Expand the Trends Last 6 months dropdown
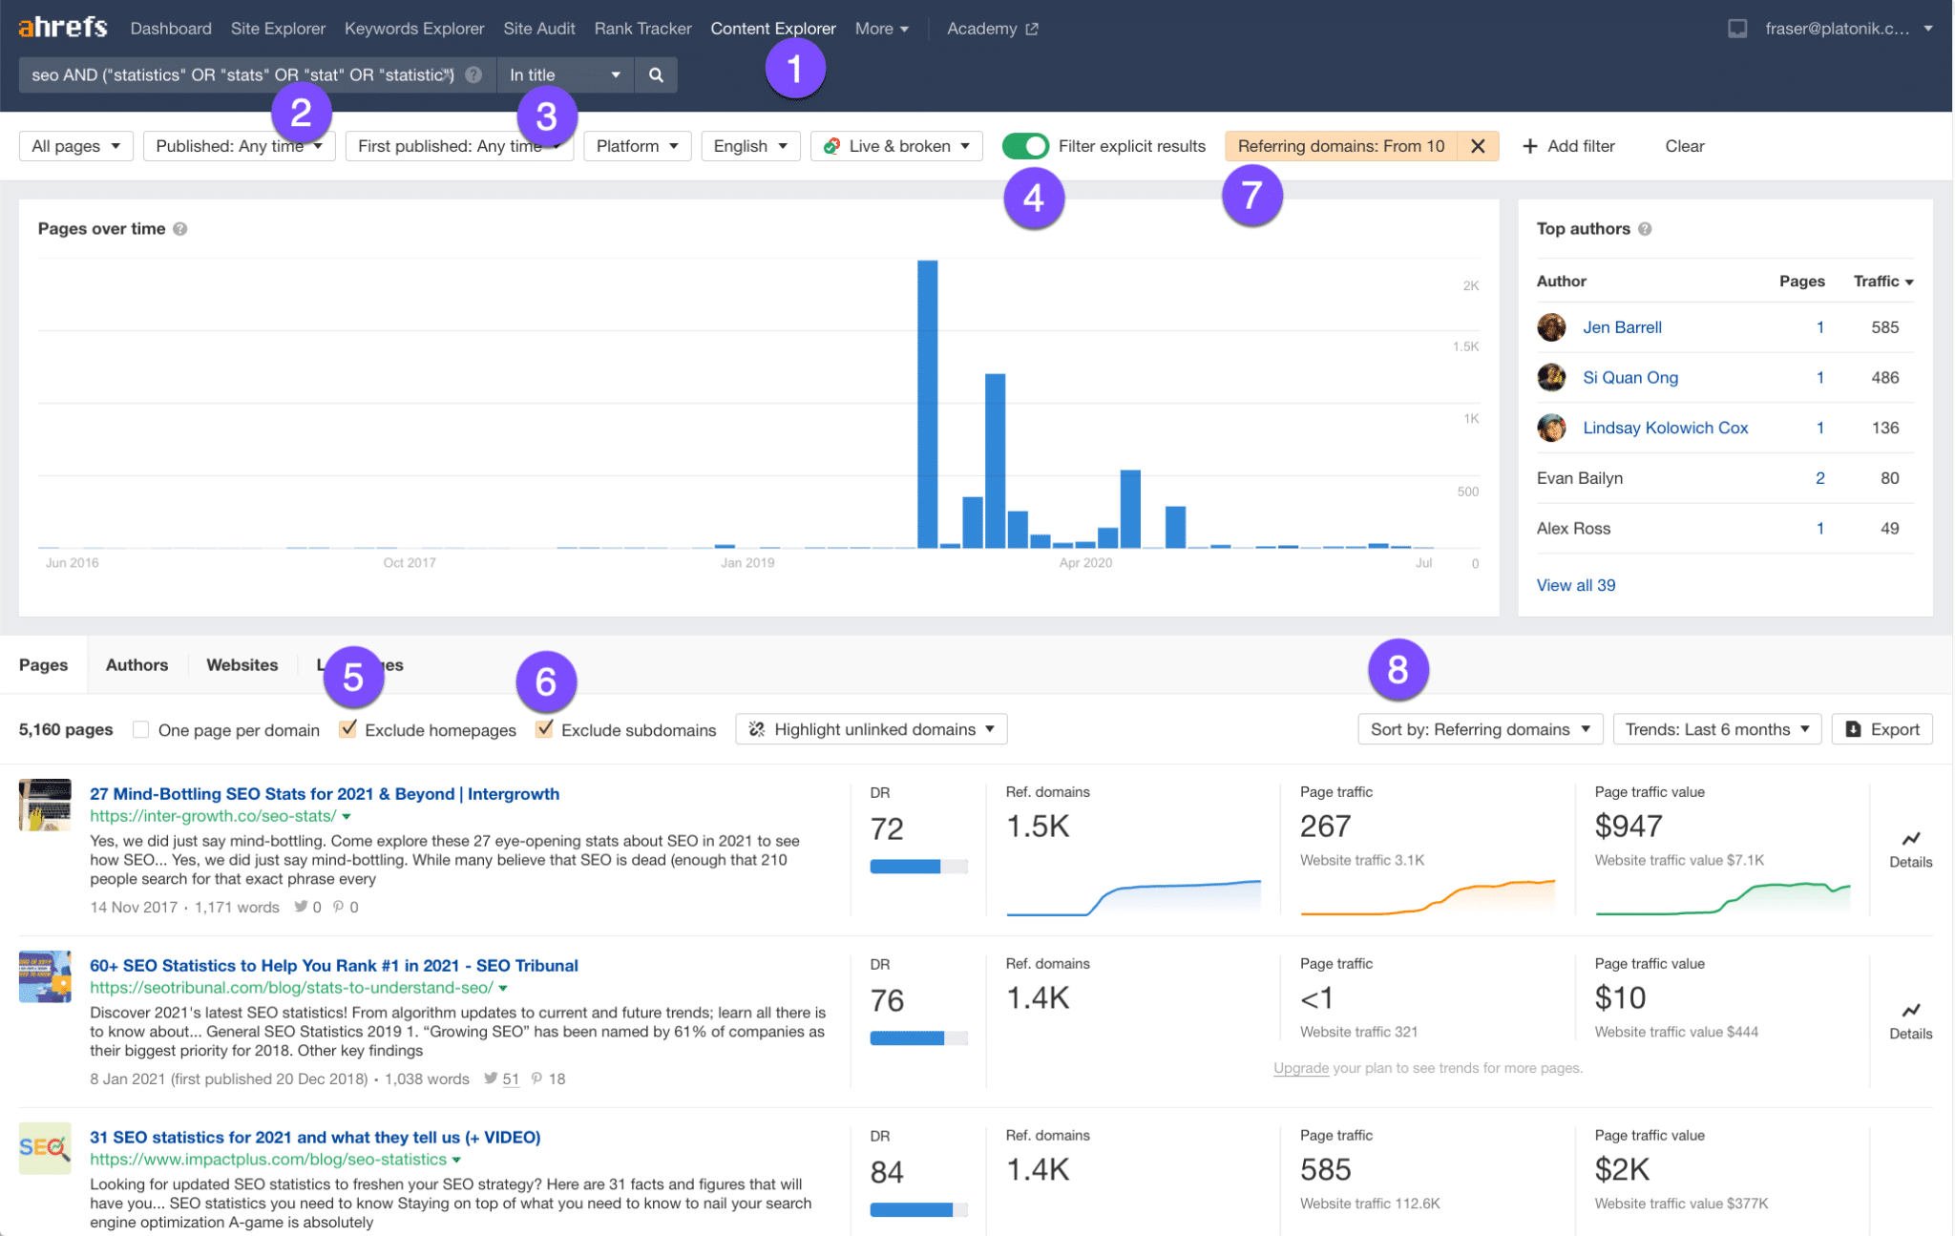Image resolution: width=1955 pixels, height=1236 pixels. tap(1716, 729)
